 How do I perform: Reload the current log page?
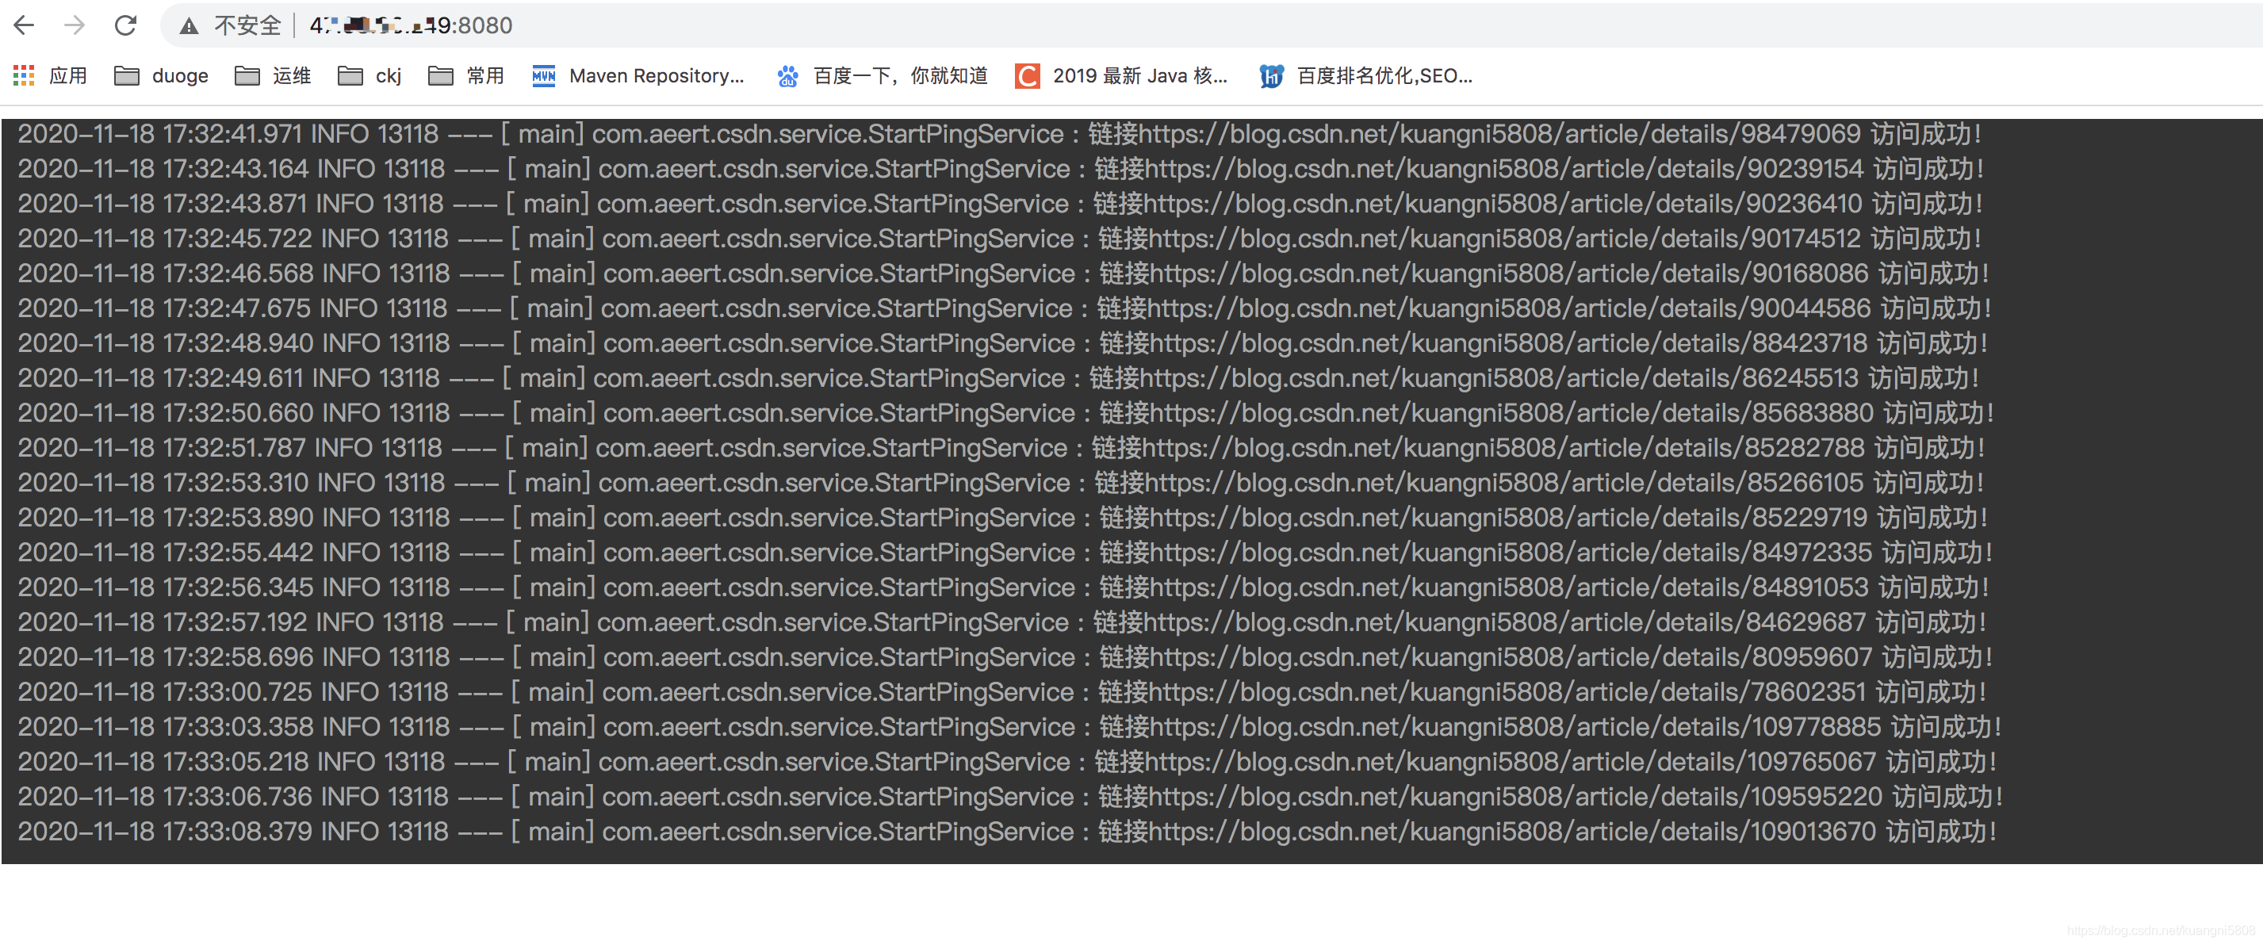coord(125,25)
